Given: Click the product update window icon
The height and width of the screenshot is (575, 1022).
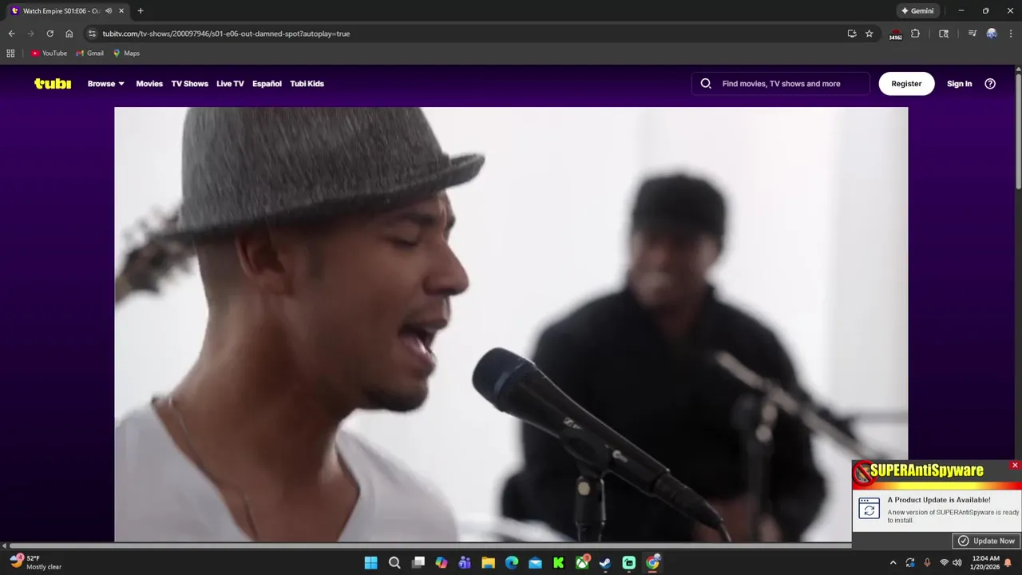Looking at the screenshot, I should 869,509.
